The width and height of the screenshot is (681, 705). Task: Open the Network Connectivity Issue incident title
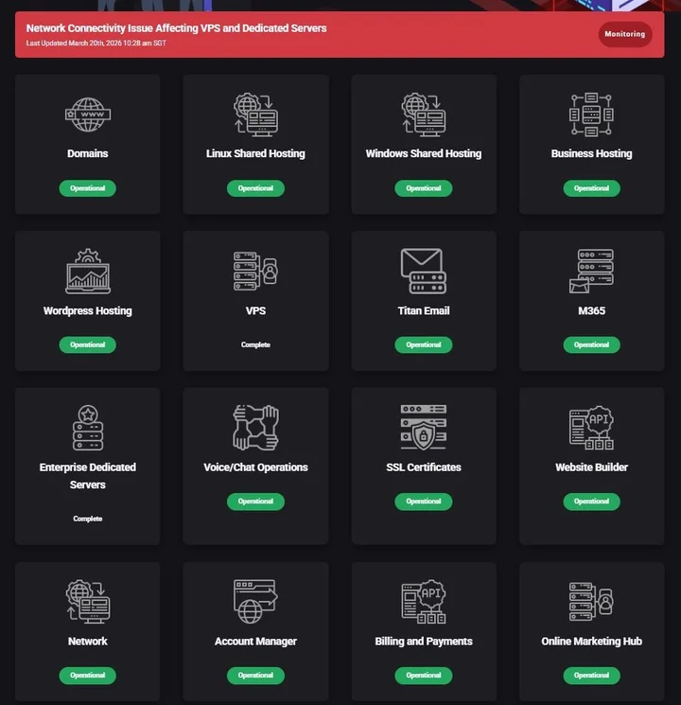(x=177, y=28)
